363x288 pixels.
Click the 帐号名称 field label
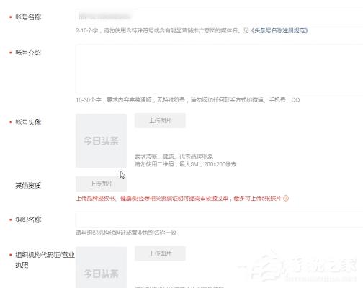[28, 17]
